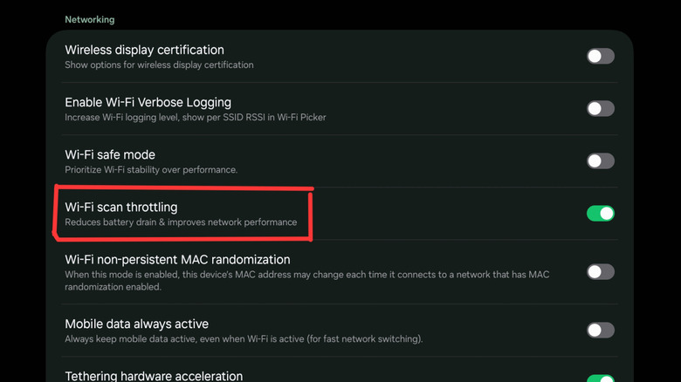Click the Enable Wi-Fi Verbose Logging title
Viewport: 681px width, 382px height.
(148, 102)
